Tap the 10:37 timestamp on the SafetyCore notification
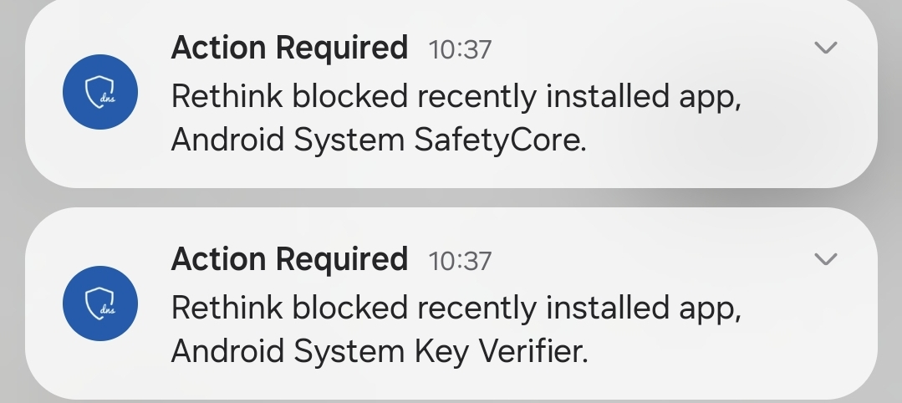 tap(460, 49)
